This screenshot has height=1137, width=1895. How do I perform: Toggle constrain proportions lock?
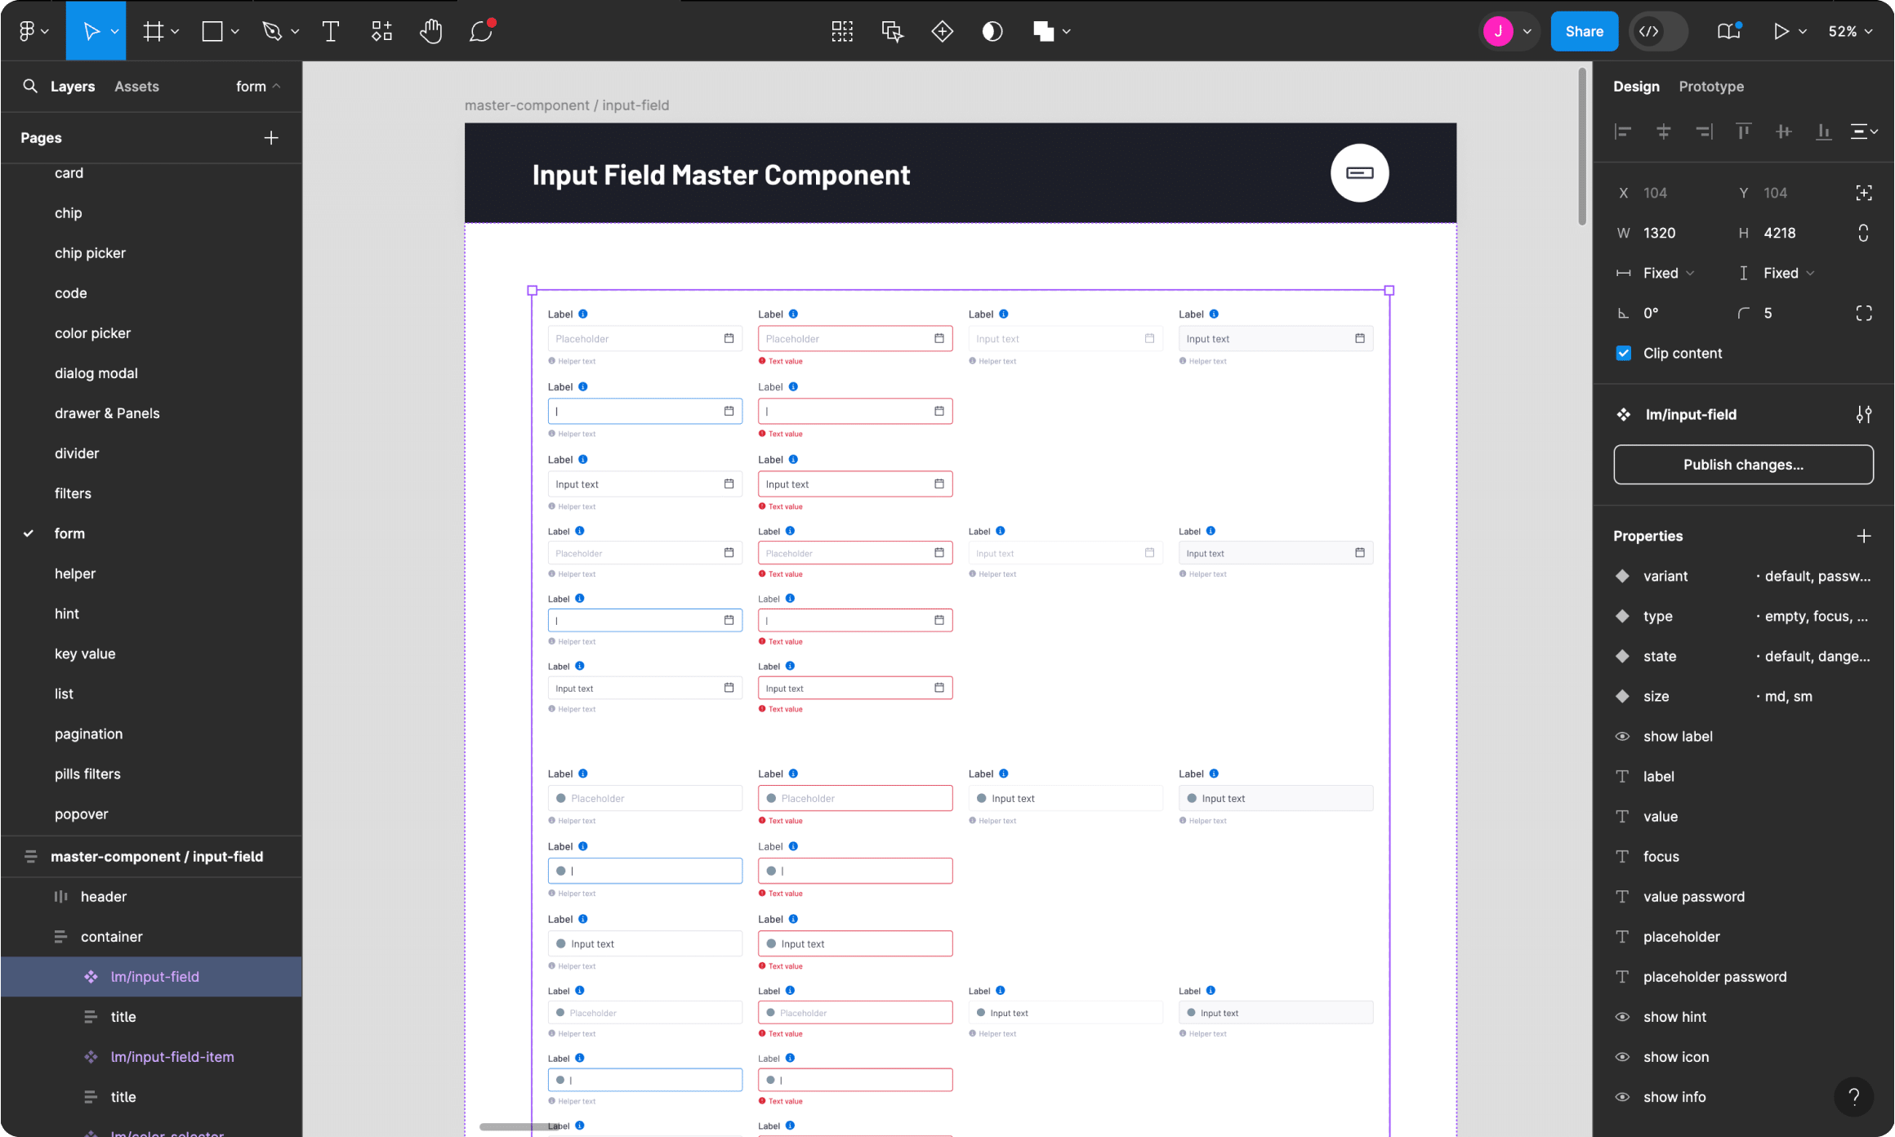point(1863,233)
